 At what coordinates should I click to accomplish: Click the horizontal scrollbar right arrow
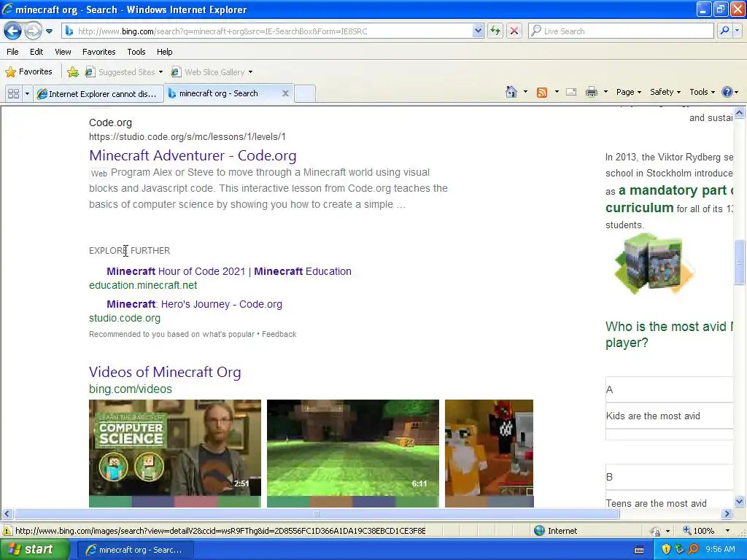(x=727, y=514)
